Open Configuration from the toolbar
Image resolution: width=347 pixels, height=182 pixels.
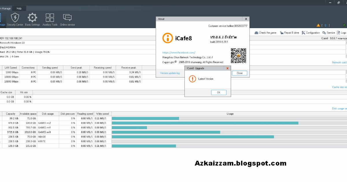311,32
